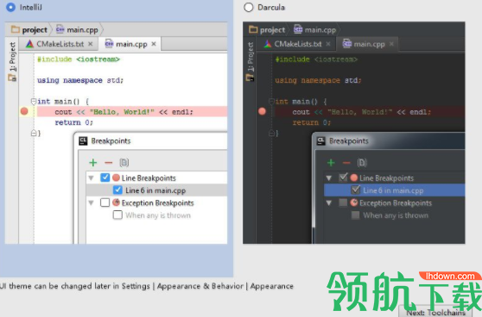
Task: Collapse Exception Breakpoints tree arrow in IntelliJ preview
Action: pyautogui.click(x=91, y=202)
